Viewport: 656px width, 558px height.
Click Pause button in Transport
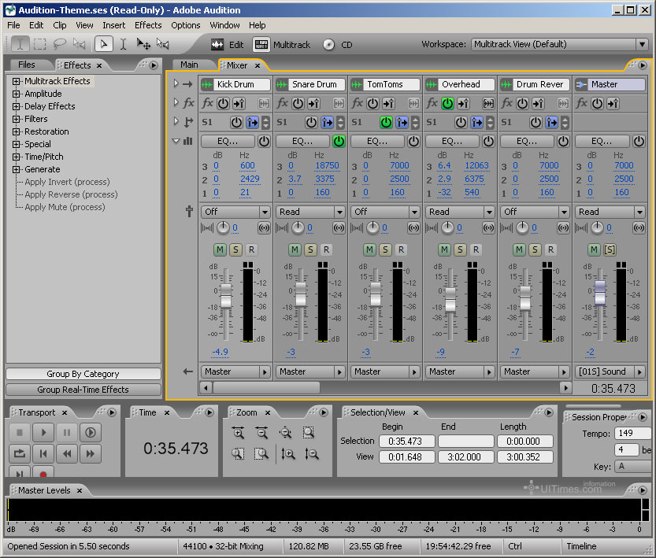(67, 432)
